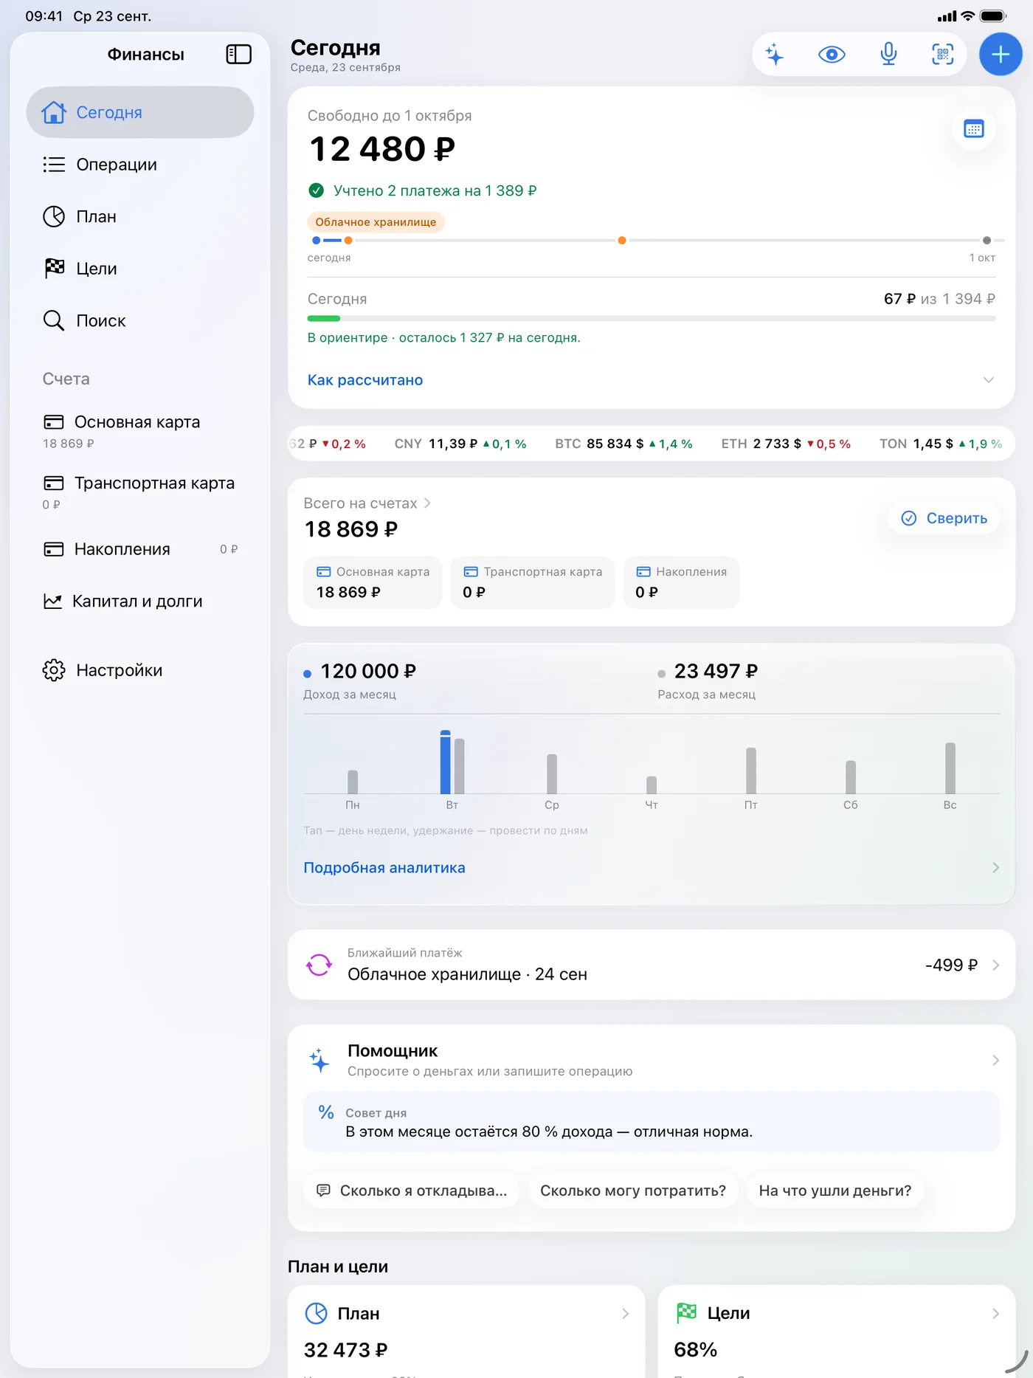The height and width of the screenshot is (1378, 1033).
Task: Tap the Облачное хранилище timeline tag
Action: [376, 222]
